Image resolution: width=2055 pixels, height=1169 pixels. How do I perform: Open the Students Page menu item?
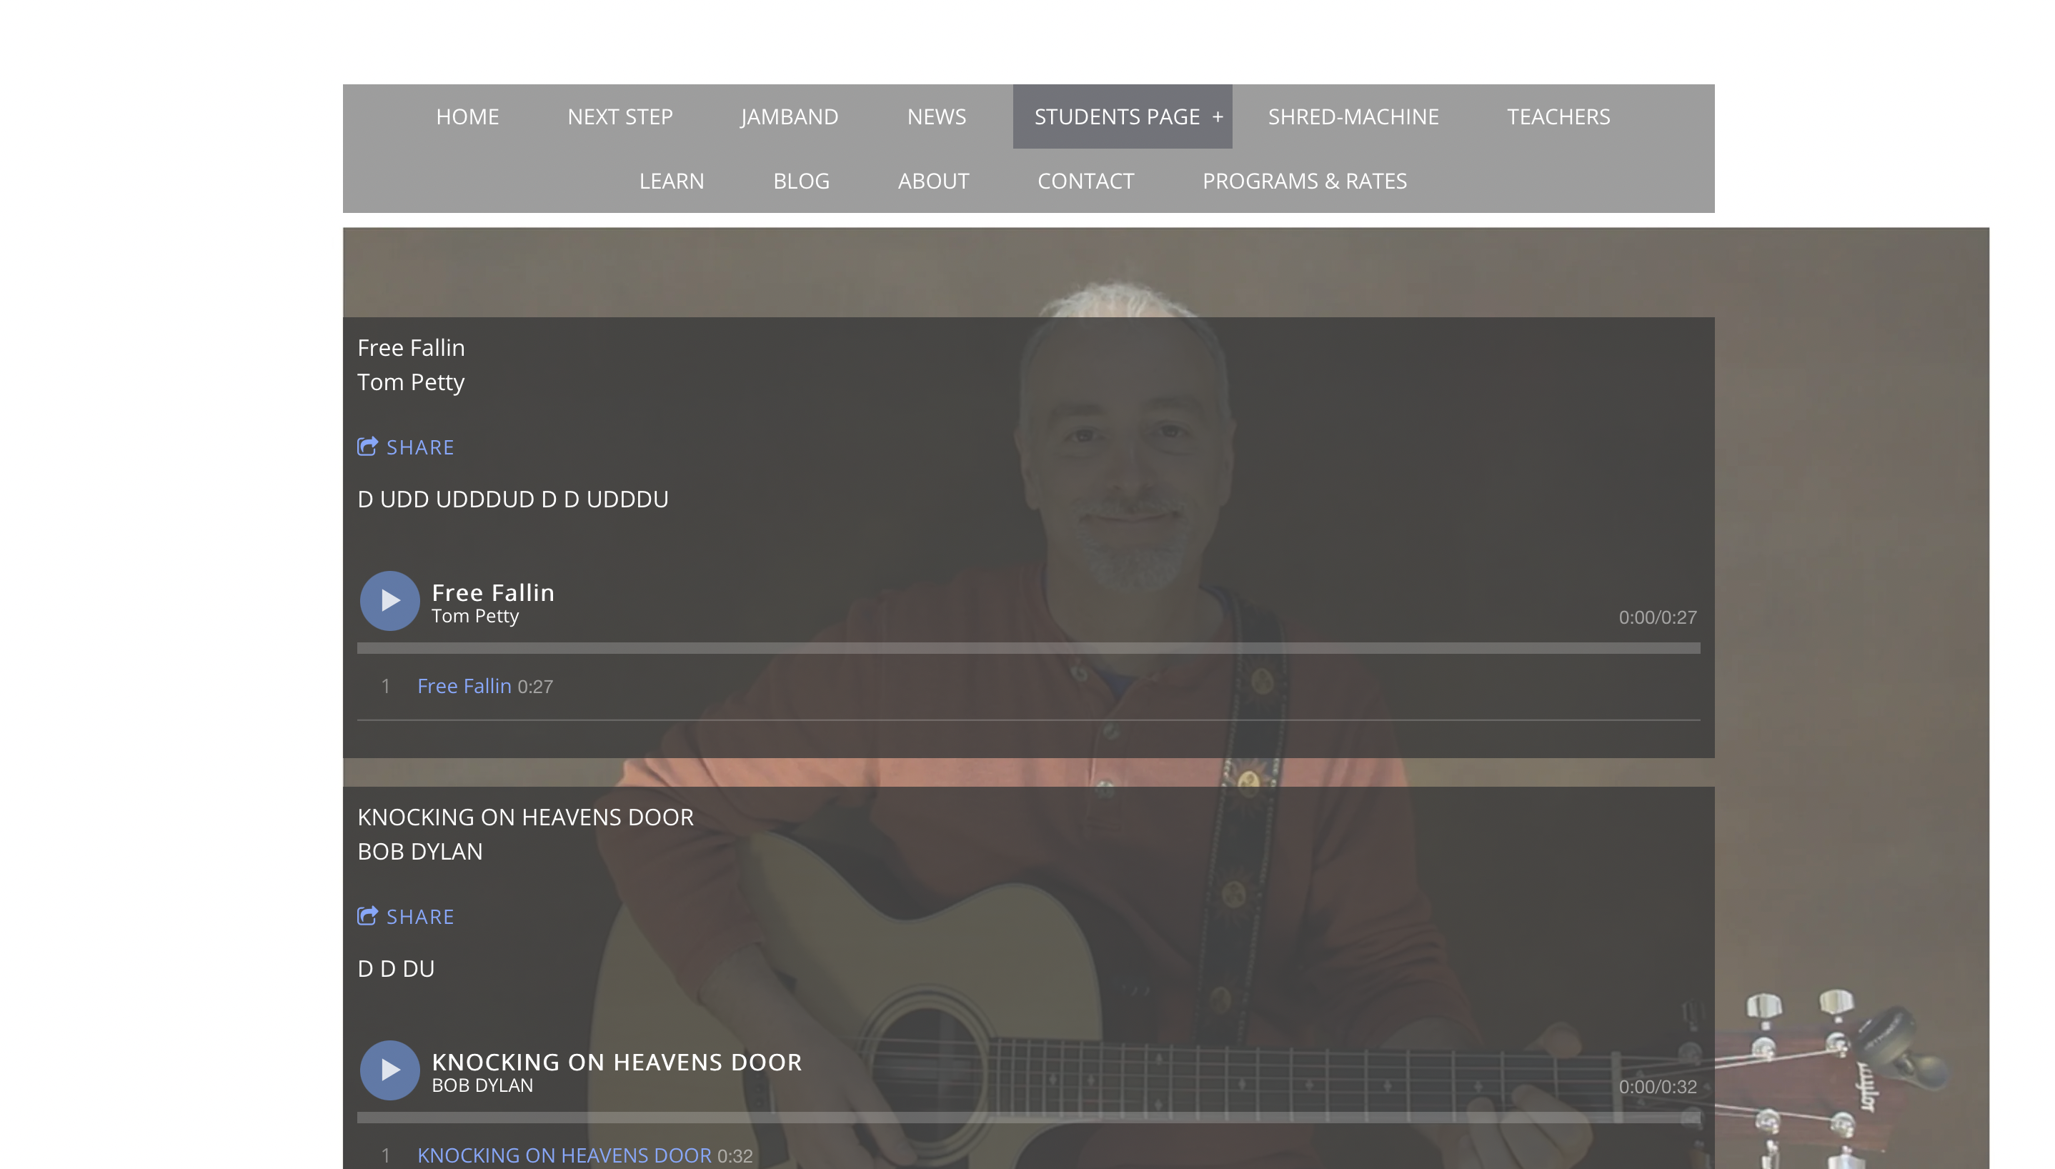coord(1117,116)
